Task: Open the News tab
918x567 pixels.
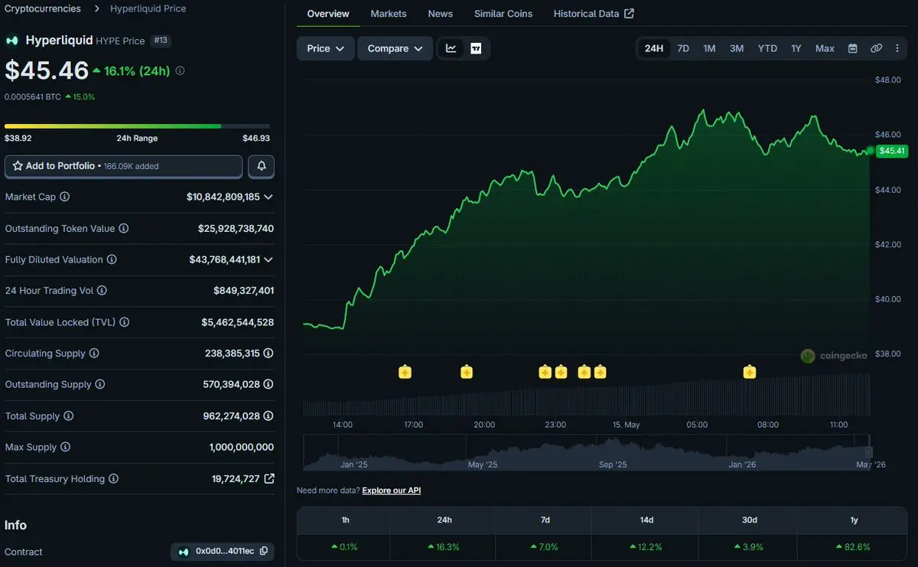Action: click(440, 14)
